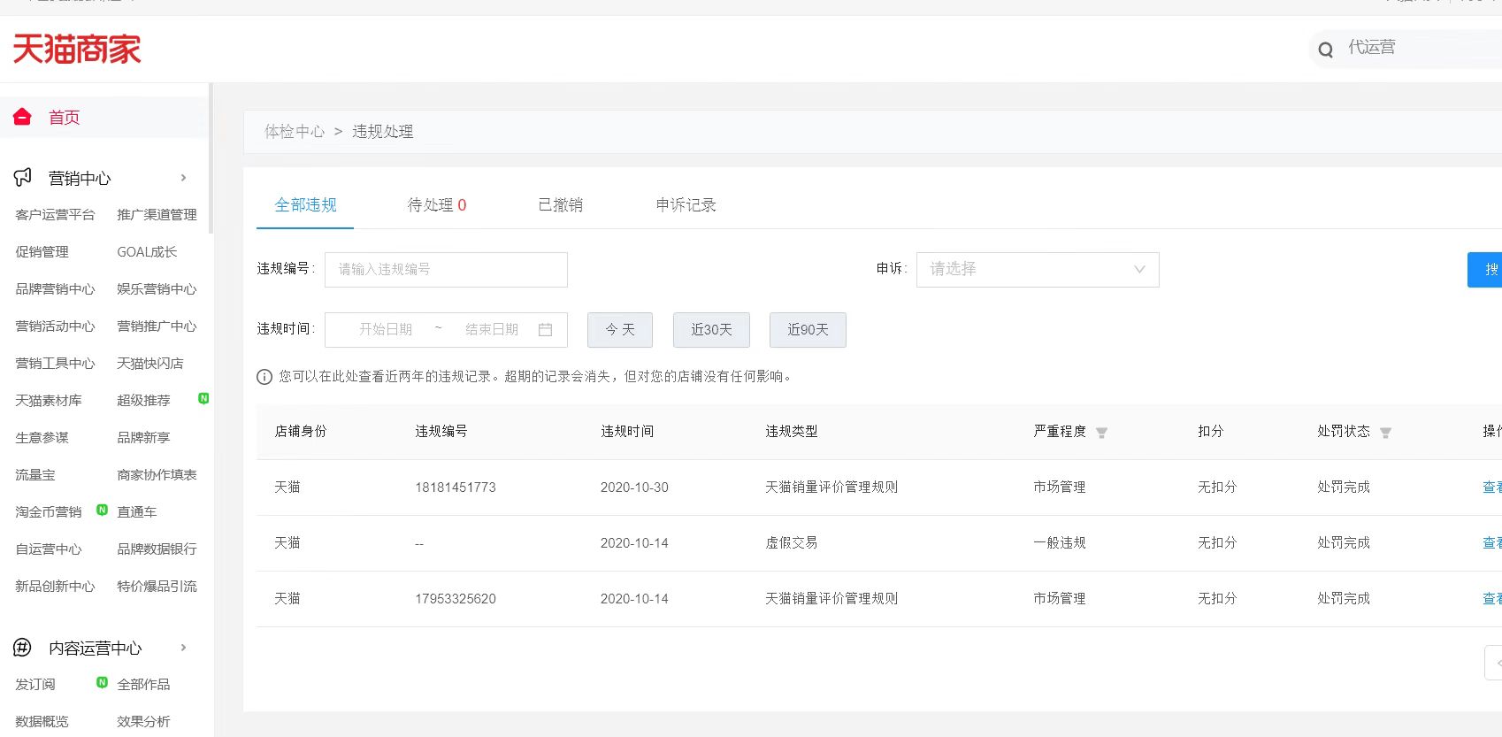Click 近90天 date shortcut button
The image size is (1502, 737).
click(808, 330)
